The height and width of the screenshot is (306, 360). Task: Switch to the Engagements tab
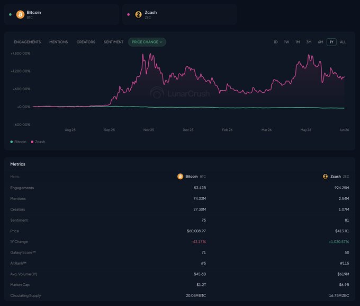pos(28,42)
